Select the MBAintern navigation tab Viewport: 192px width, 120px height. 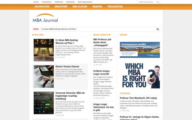coord(61,7)
